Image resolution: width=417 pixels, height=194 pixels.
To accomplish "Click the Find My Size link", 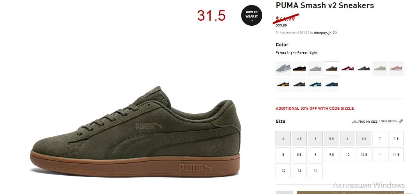I will (x=367, y=122).
